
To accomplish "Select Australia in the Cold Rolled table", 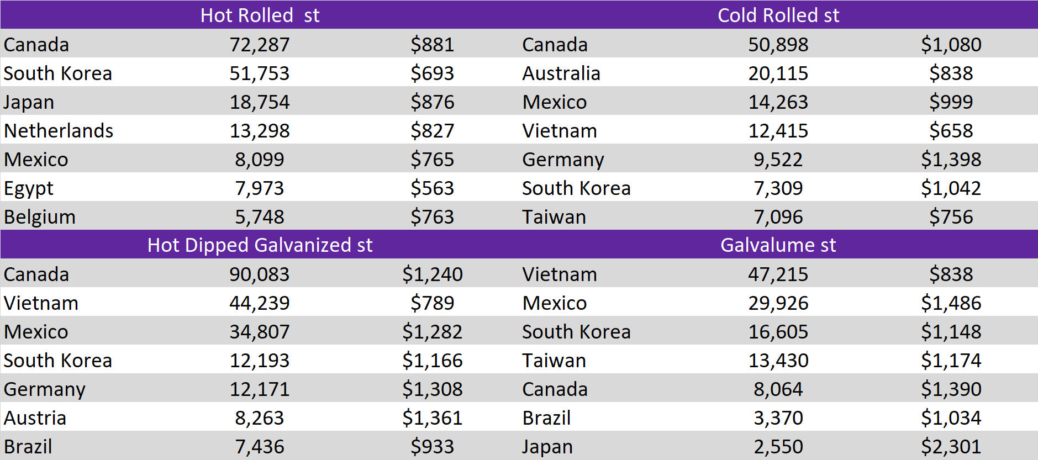I will point(561,73).
